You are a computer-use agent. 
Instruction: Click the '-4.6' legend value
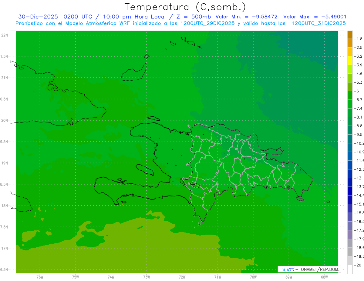pos(358,74)
